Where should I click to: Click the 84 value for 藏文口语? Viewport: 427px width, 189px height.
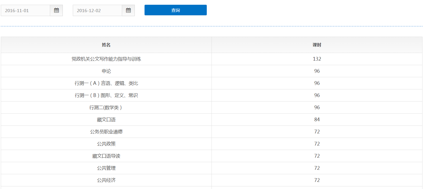(x=317, y=119)
